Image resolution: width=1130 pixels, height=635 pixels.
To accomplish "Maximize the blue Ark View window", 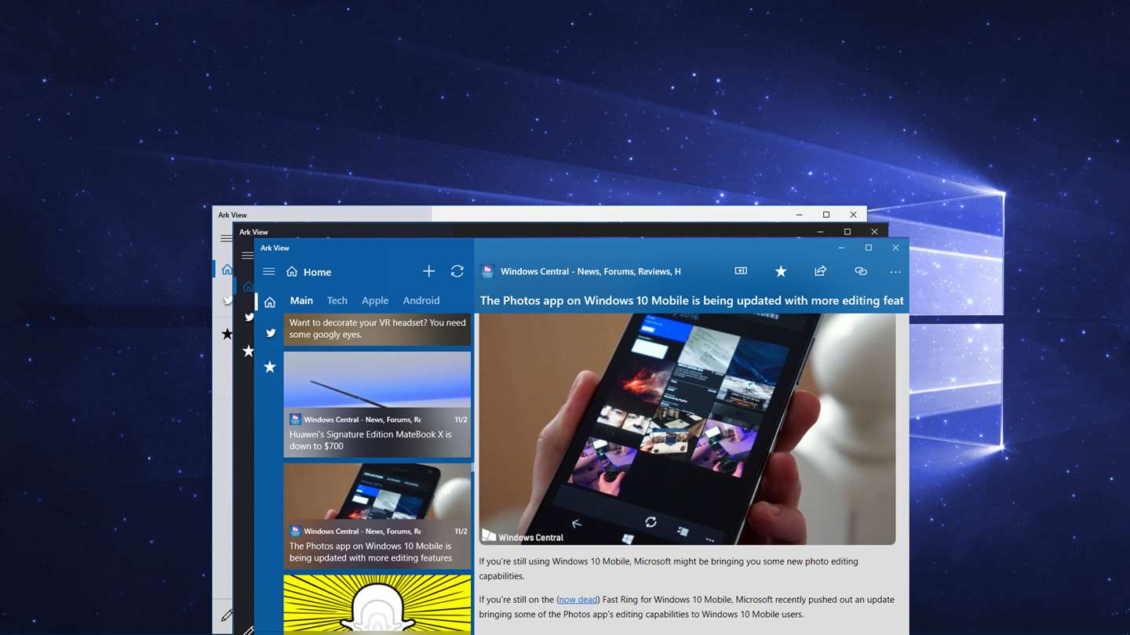I will click(x=869, y=248).
